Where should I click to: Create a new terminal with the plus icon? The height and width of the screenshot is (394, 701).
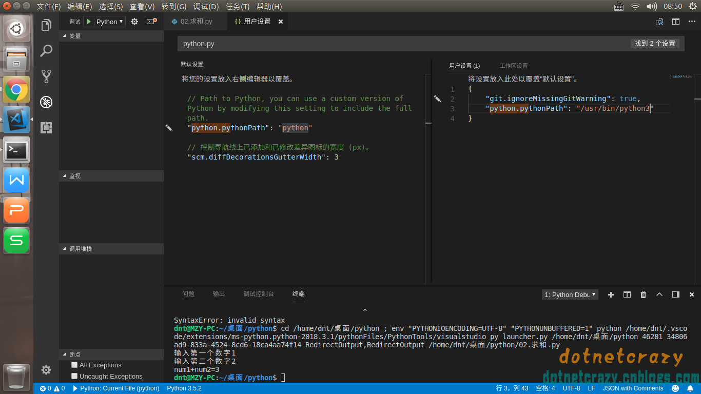611,294
